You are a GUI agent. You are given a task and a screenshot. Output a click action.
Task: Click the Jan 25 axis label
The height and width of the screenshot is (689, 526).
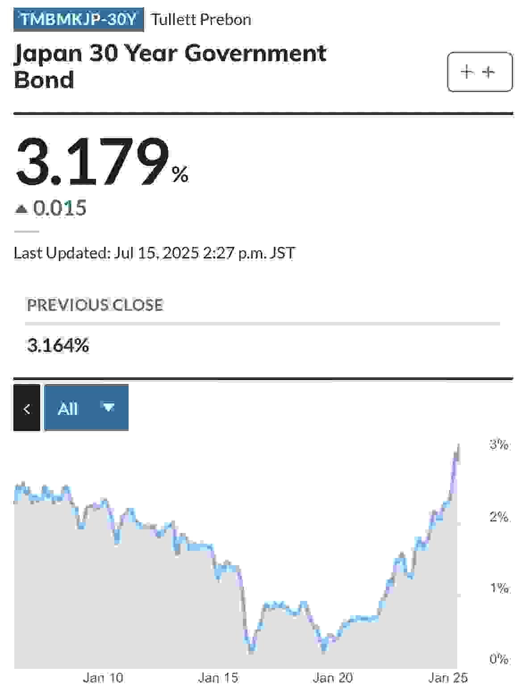(x=448, y=678)
